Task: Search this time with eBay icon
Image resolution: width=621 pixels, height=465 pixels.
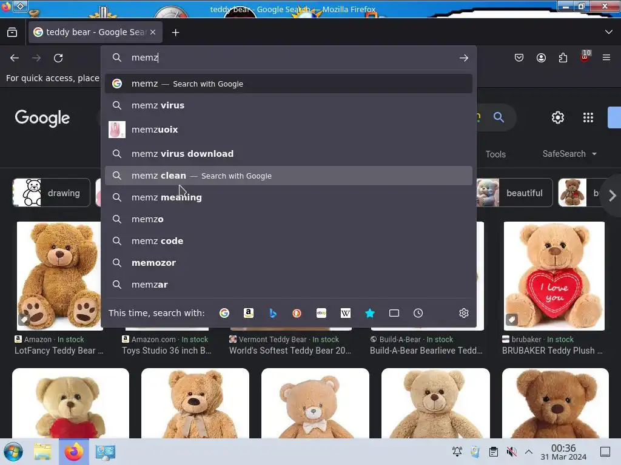Action: [321, 313]
